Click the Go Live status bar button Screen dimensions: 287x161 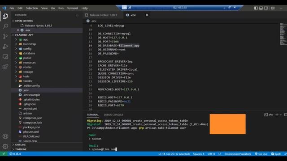tap(261, 154)
